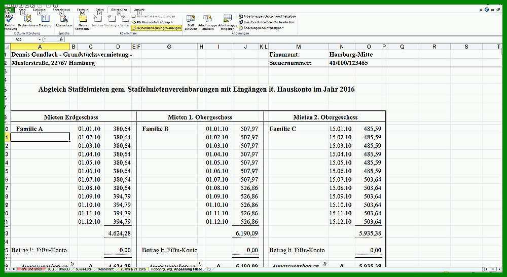507x277 pixels.
Task: Open the 'Anpassung Miete' sheet tab
Action: coord(176,269)
